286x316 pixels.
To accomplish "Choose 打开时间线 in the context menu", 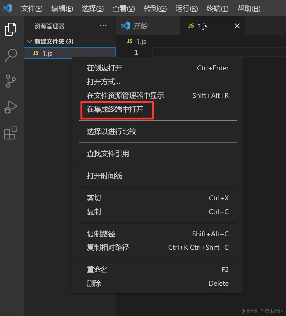I will [104, 176].
